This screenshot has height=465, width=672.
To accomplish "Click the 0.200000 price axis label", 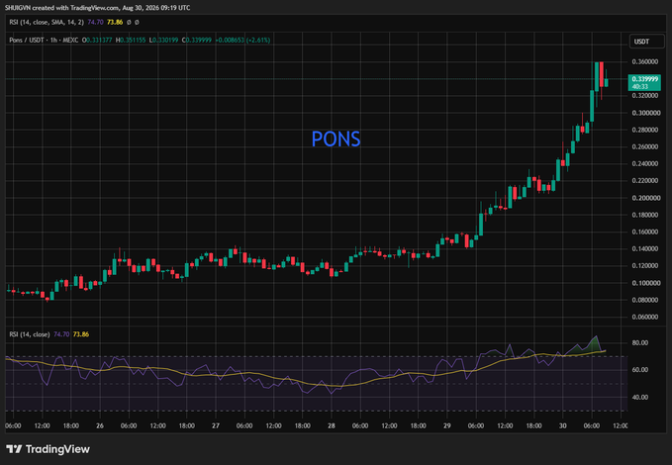I will 645,198.
